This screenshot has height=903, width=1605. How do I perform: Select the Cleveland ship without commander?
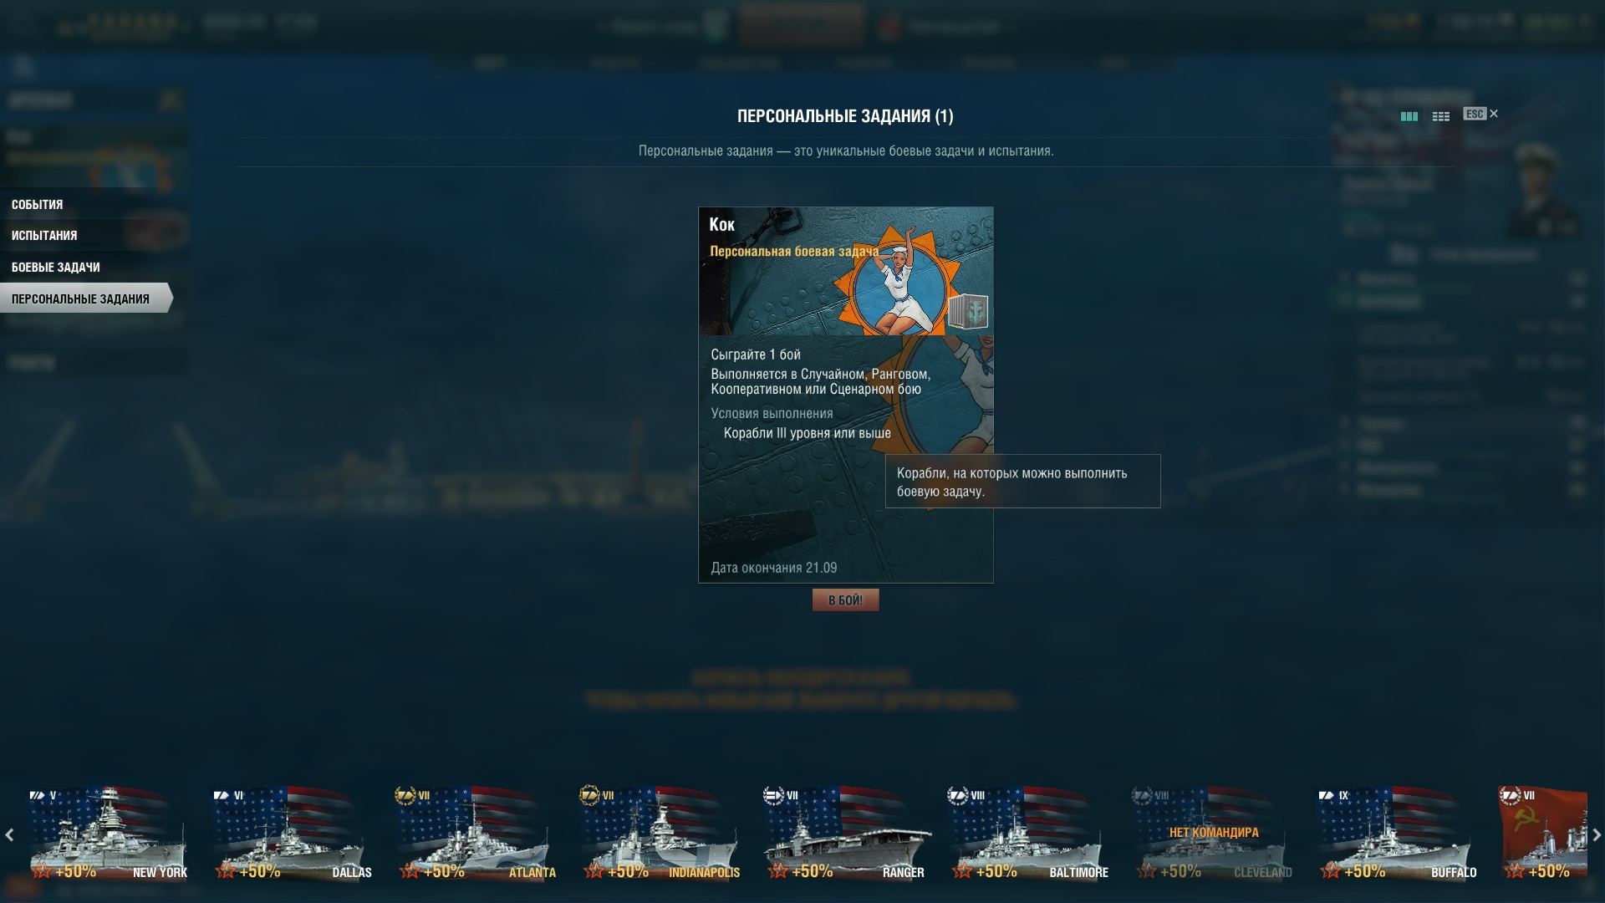pos(1214,834)
